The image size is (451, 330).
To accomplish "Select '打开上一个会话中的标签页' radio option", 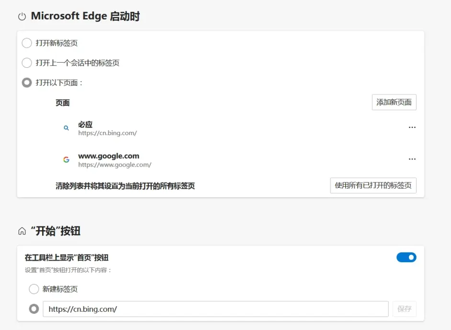I will (27, 63).
